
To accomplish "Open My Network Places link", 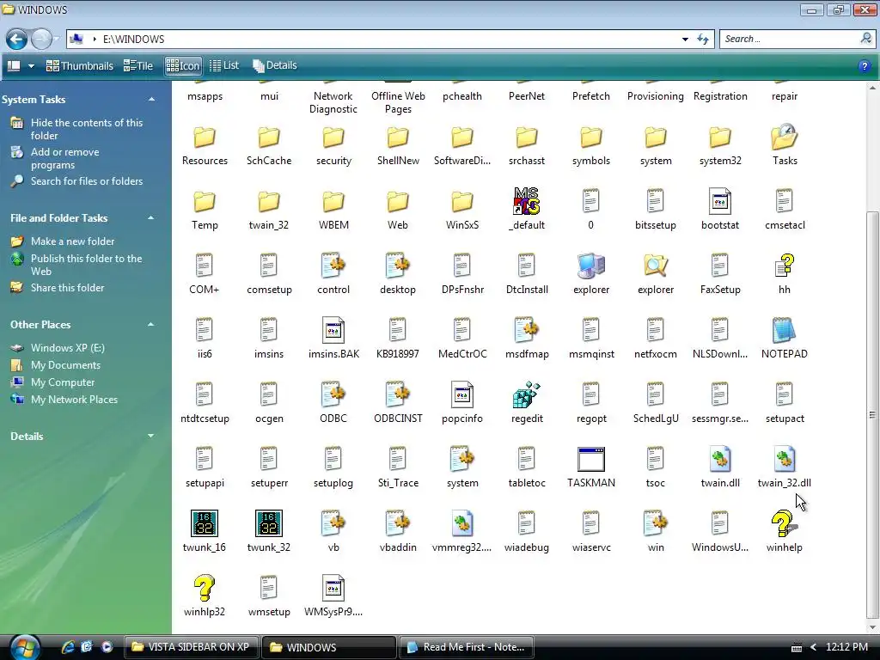I will [74, 400].
